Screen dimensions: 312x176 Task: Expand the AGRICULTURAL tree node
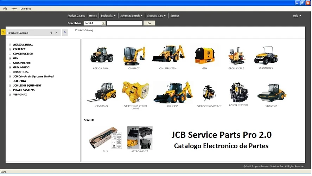[x=10, y=45]
